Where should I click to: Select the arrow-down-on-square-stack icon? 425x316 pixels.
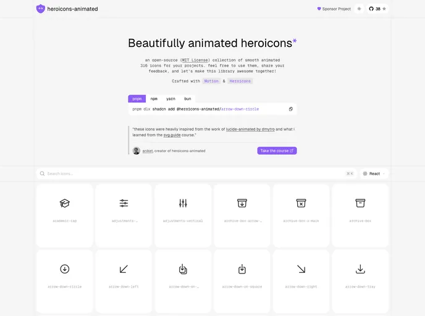pos(183,269)
